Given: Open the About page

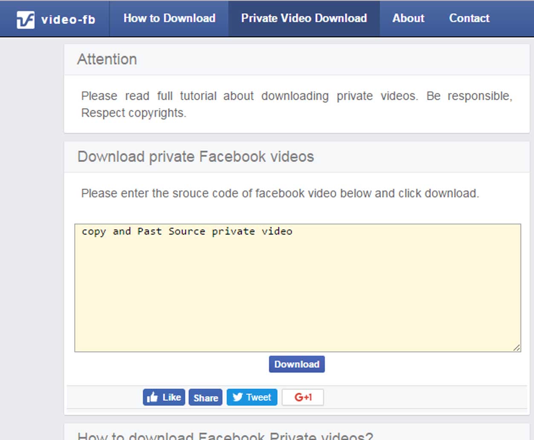Looking at the screenshot, I should (x=408, y=18).
